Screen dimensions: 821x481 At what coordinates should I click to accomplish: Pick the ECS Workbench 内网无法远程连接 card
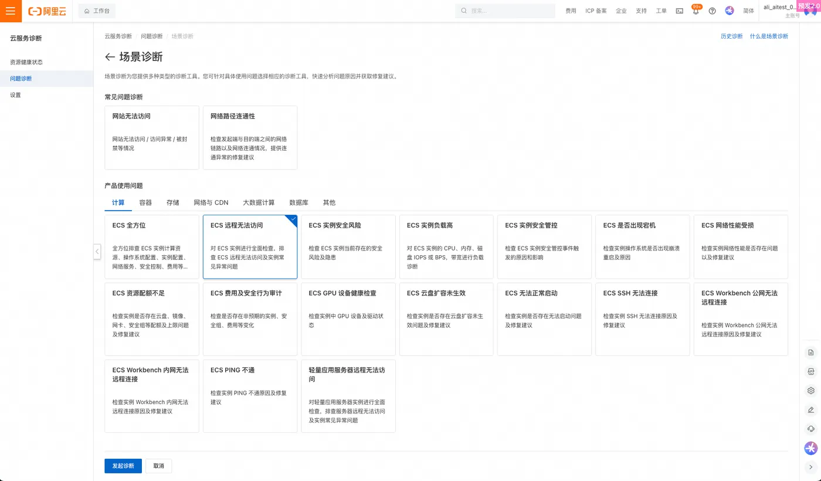(152, 396)
